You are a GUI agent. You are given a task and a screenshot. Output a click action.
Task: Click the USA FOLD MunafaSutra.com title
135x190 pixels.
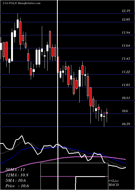[x=22, y=3]
